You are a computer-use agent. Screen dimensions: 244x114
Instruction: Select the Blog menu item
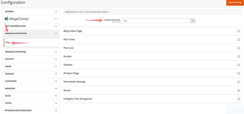point(8,43)
